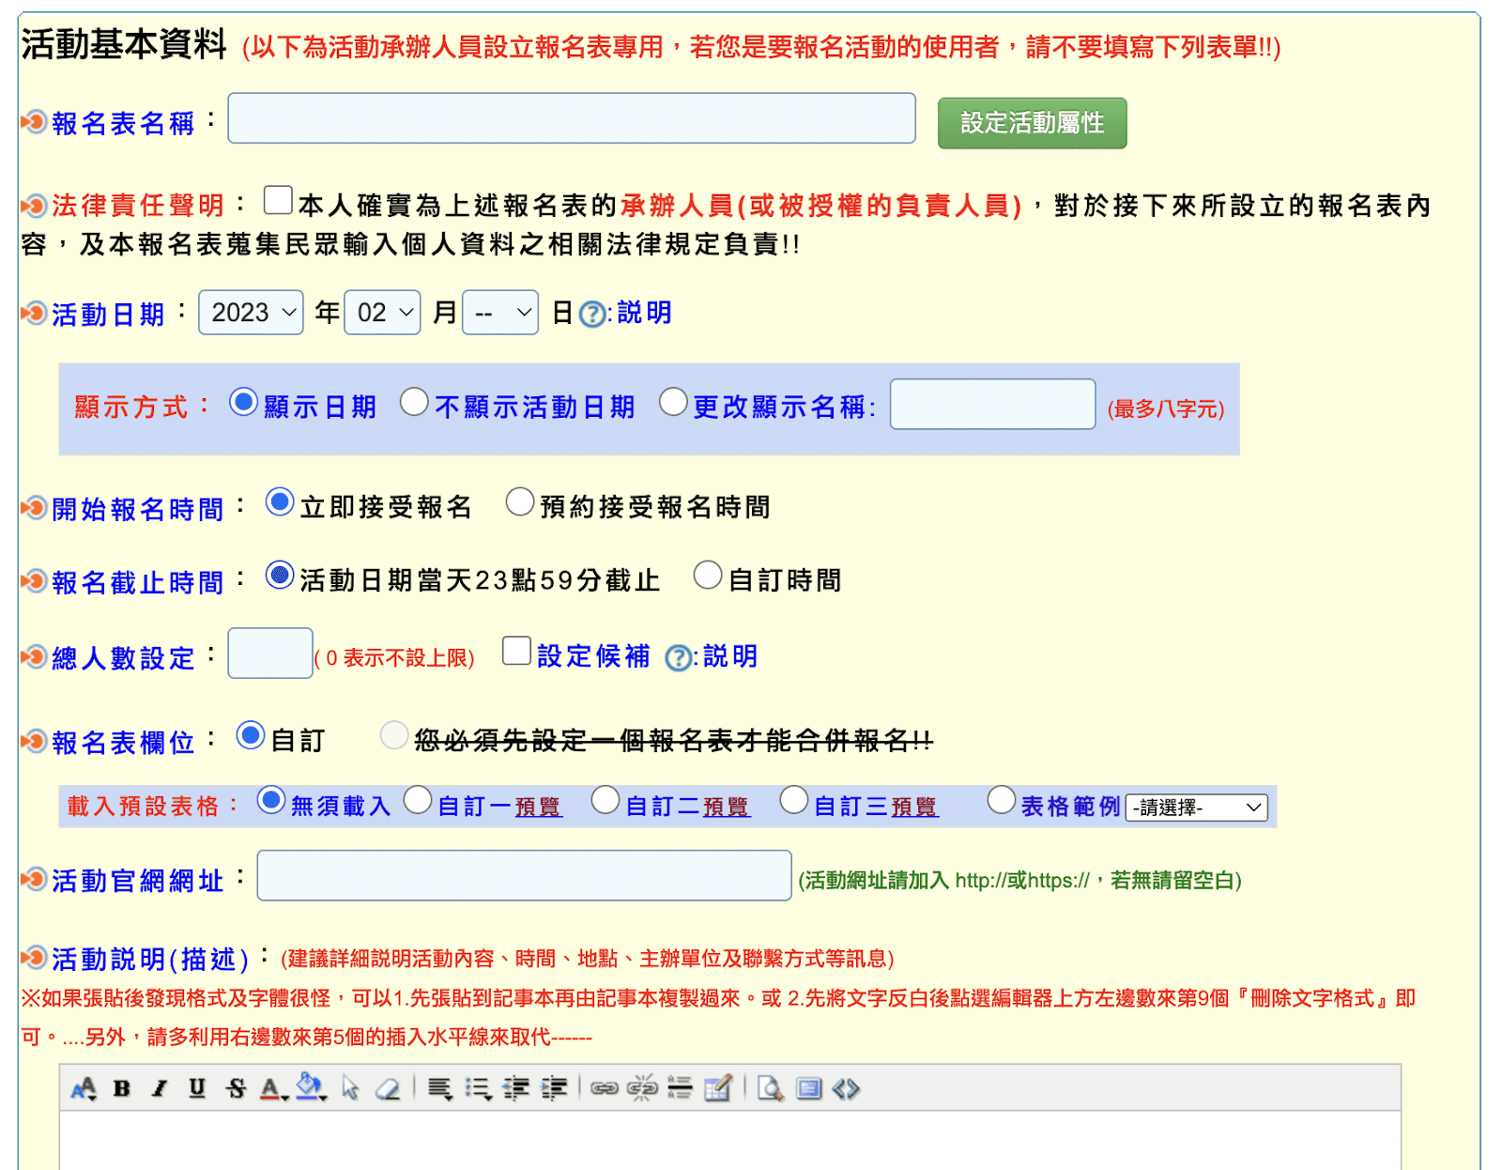Viewport: 1502px width, 1170px height.
Task: Select the 自訂一 preset radio
Action: (418, 800)
